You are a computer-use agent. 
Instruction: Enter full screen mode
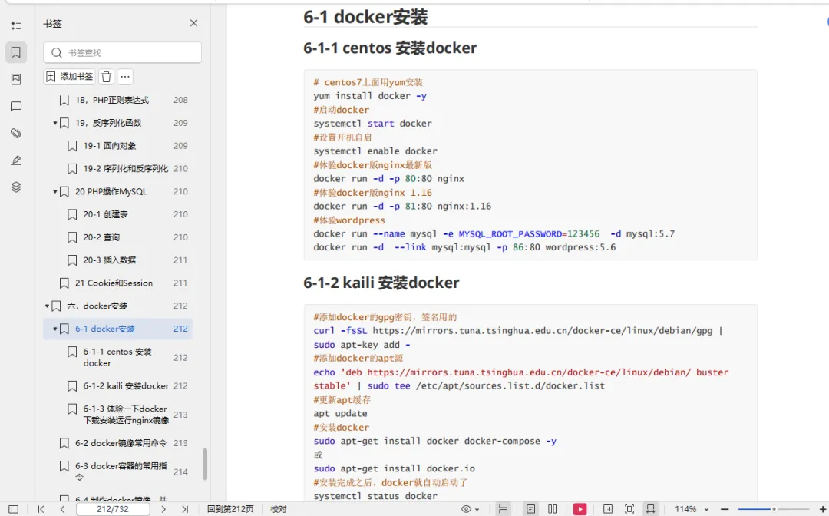pos(629,509)
